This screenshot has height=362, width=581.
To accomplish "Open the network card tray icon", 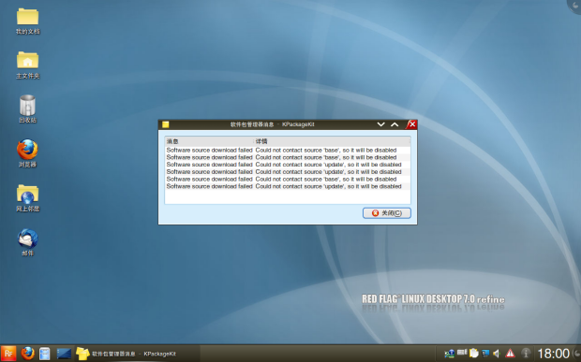I will 450,354.
